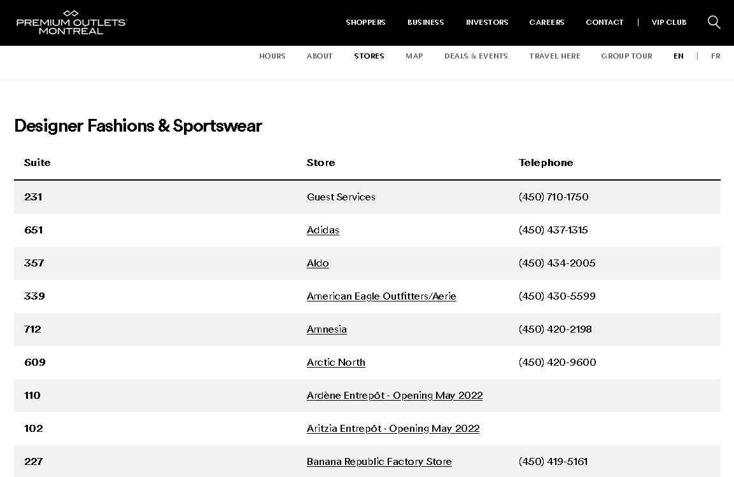Select phone number (450) 710-1750
The image size is (734, 477).
tap(553, 197)
